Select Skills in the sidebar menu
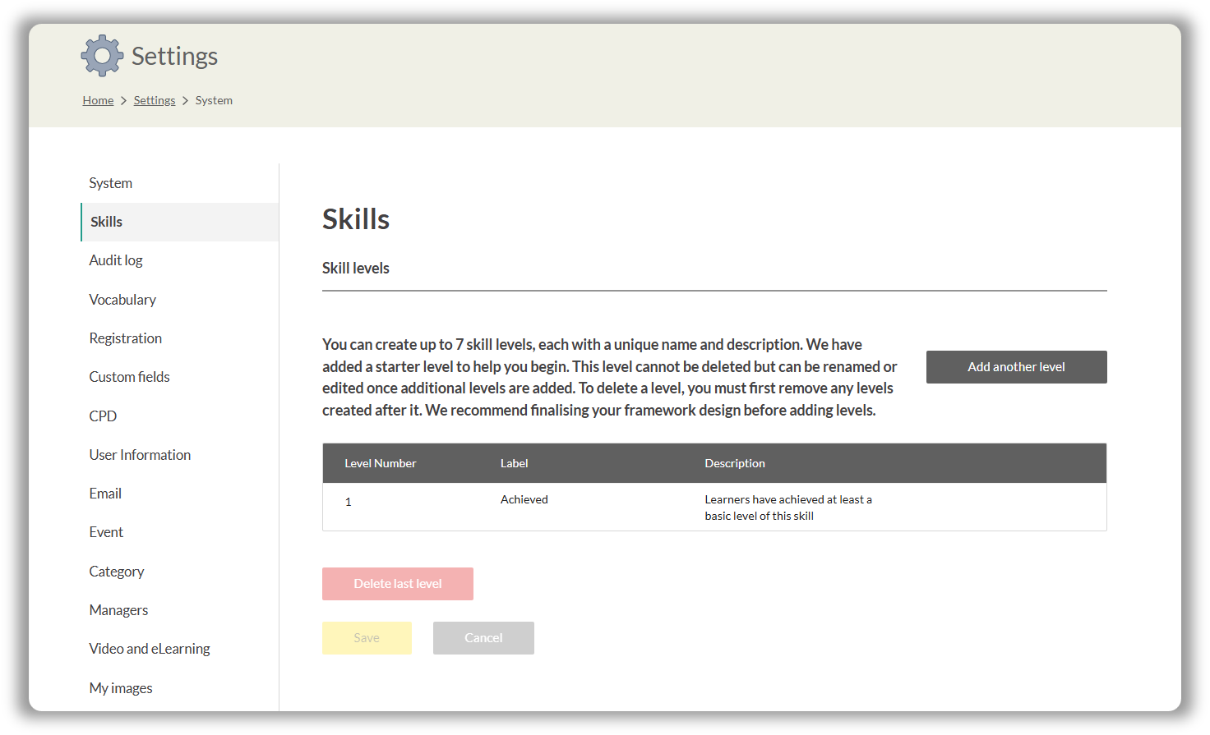Image resolution: width=1210 pixels, height=735 pixels. pos(107,222)
